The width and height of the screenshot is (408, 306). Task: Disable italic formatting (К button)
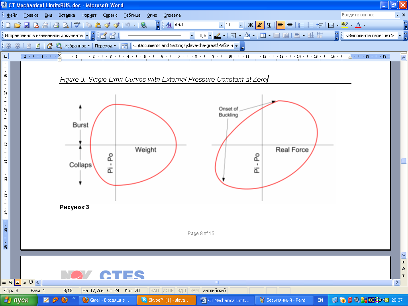260,25
